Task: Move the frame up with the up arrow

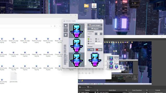Action: click(x=66, y=26)
